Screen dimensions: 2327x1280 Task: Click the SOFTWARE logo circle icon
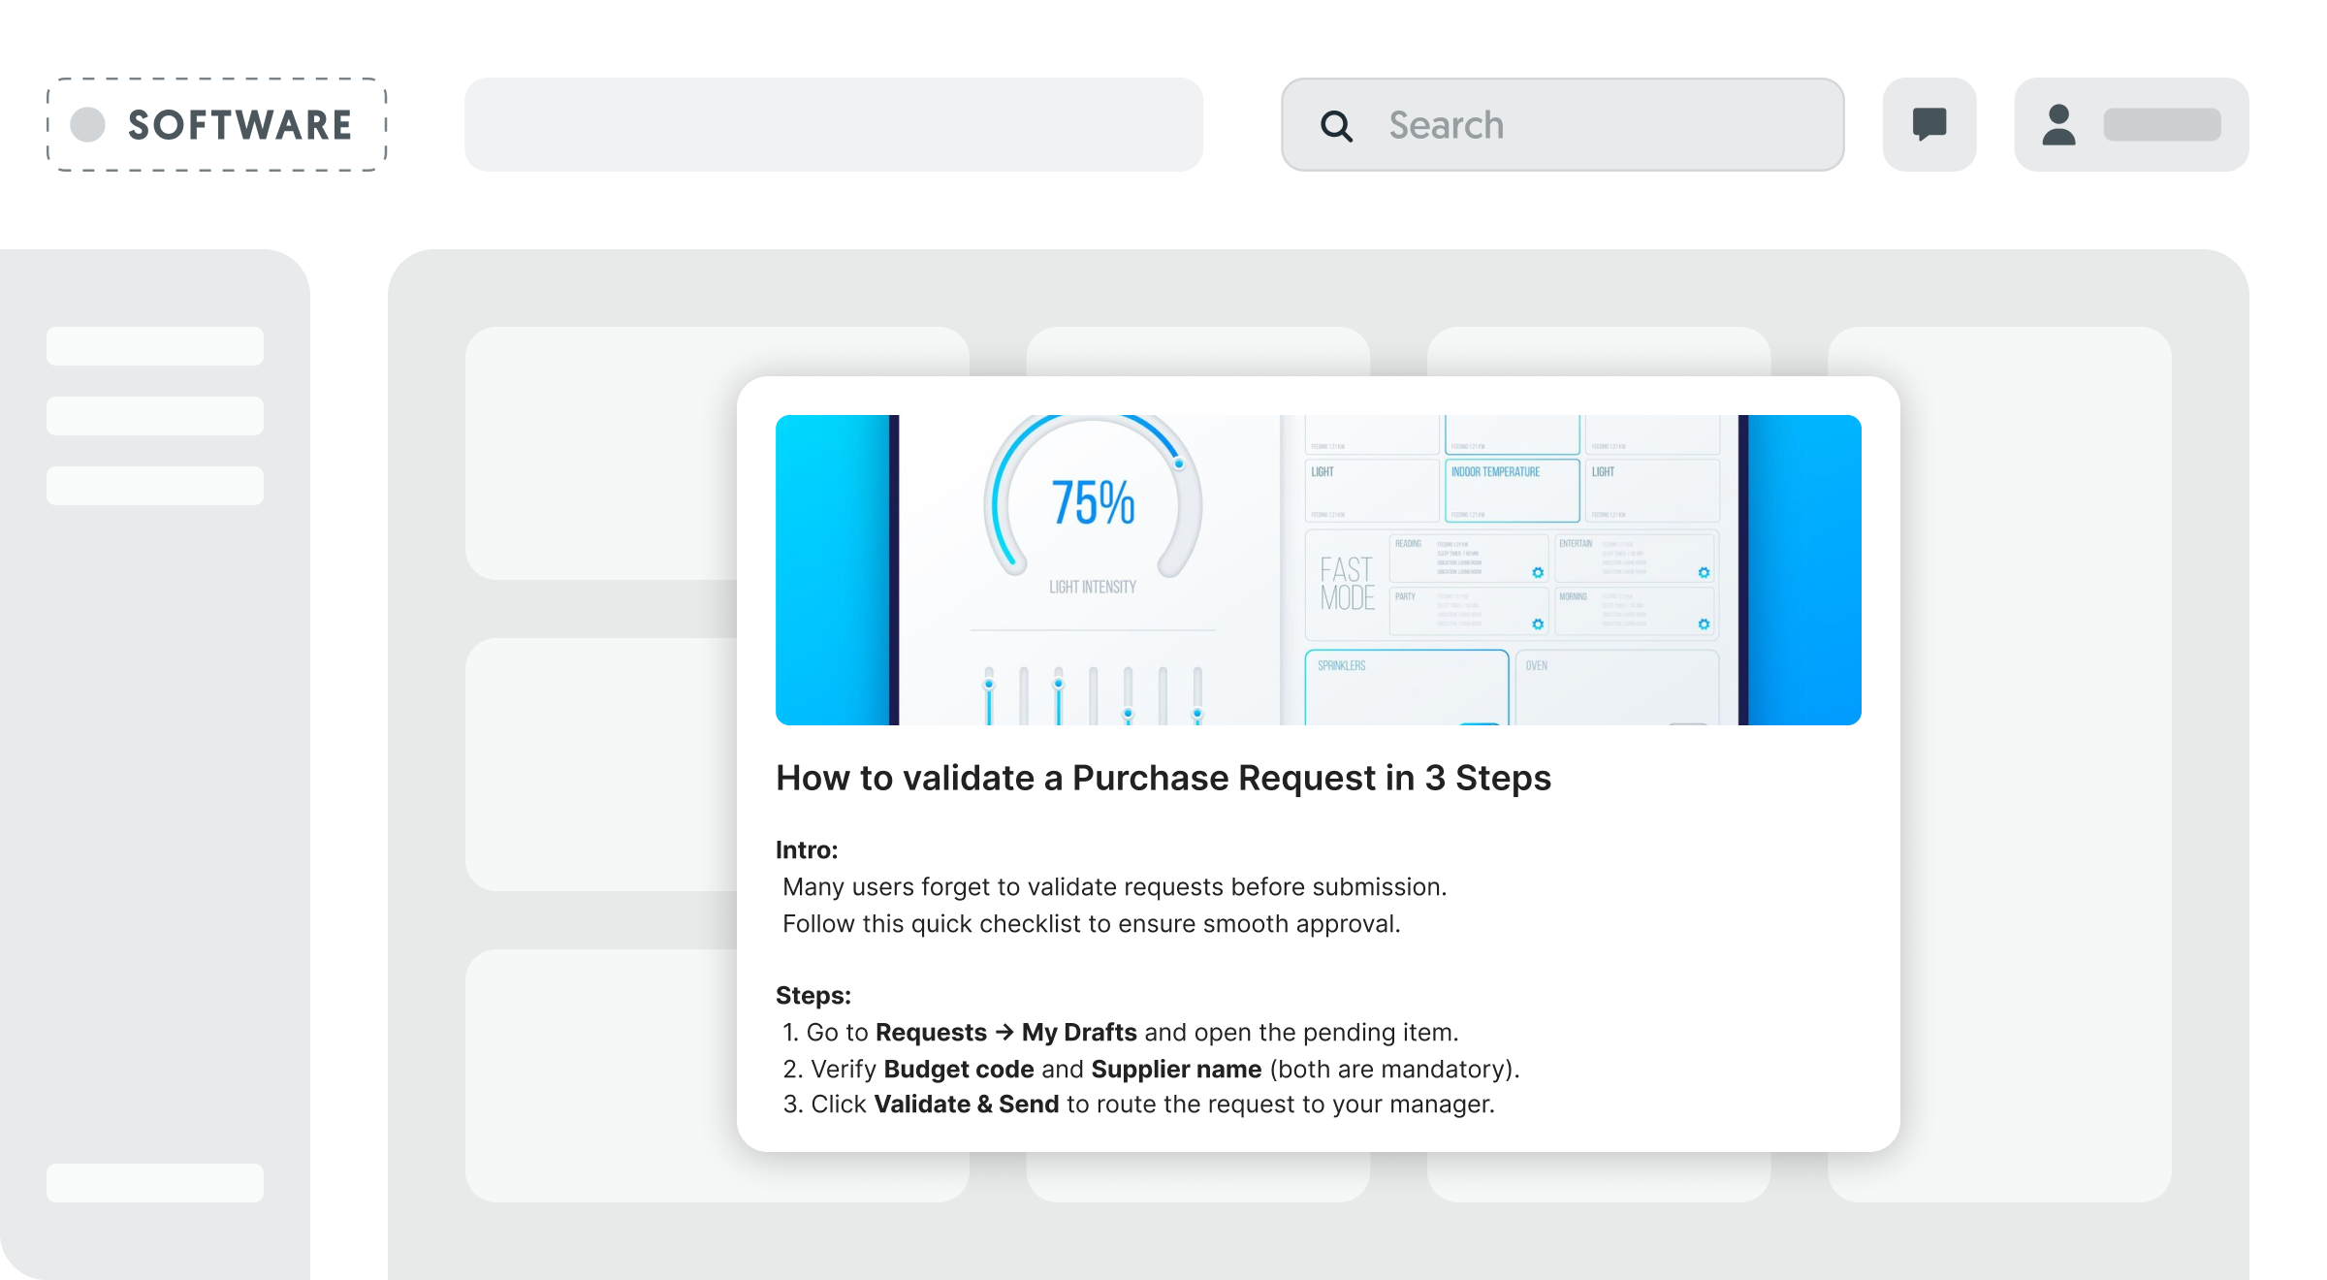(x=88, y=125)
